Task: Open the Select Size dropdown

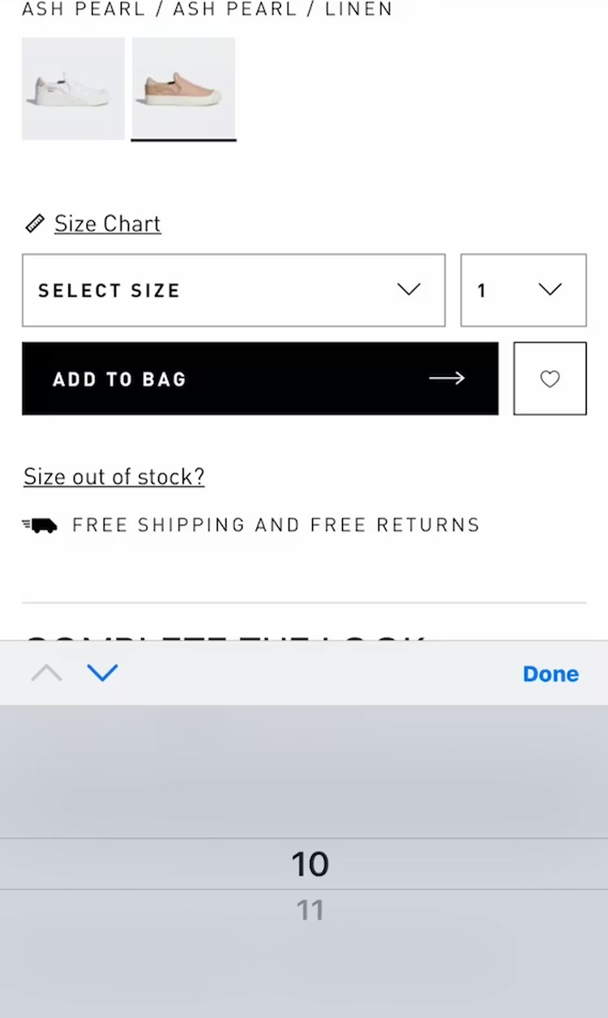Action: [233, 290]
